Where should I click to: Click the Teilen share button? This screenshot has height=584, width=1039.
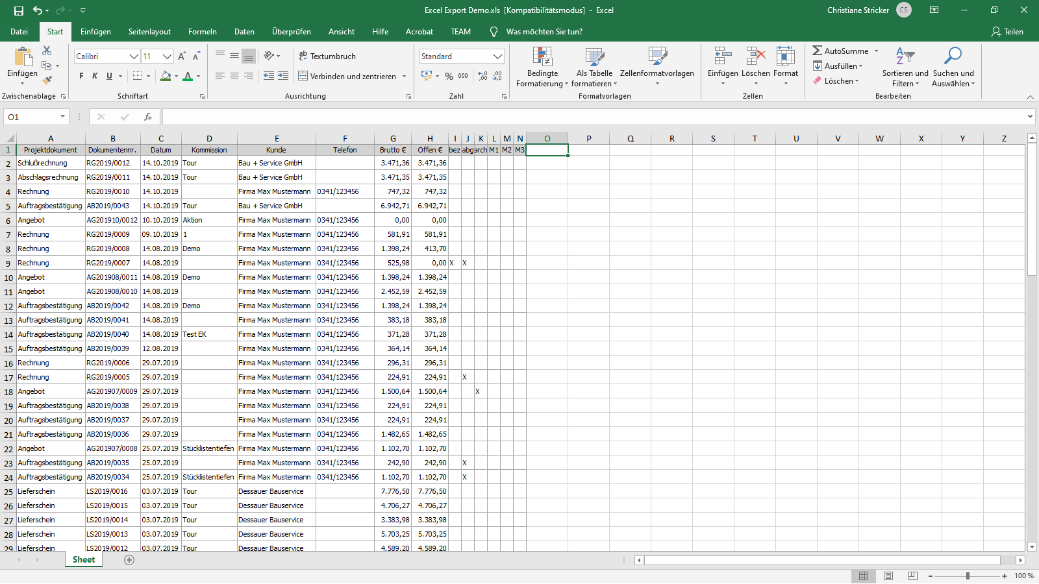tap(1007, 32)
